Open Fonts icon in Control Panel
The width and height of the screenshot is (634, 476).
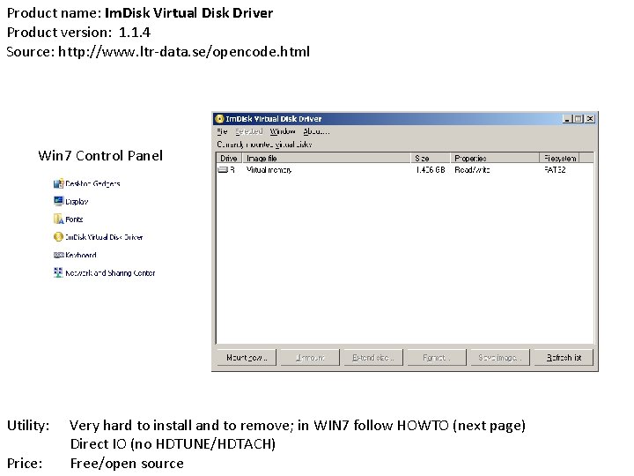59,219
